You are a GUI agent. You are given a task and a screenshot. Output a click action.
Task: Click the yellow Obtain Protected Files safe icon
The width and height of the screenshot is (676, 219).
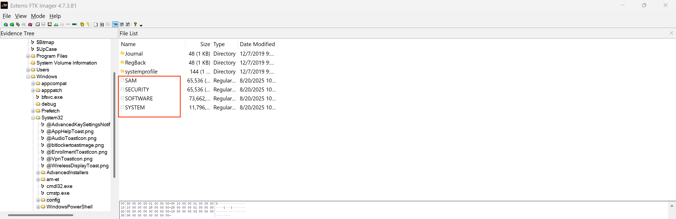pos(82,25)
